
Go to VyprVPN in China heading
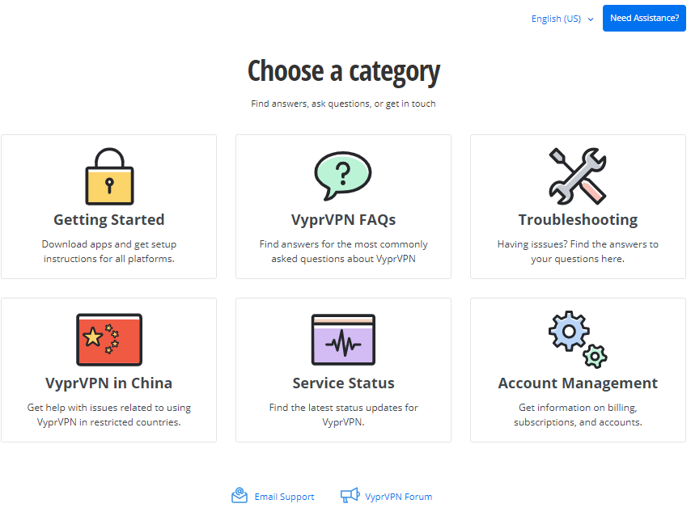(109, 383)
